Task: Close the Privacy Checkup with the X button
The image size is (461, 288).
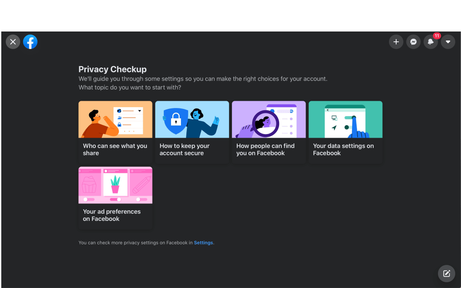Action: (x=13, y=42)
